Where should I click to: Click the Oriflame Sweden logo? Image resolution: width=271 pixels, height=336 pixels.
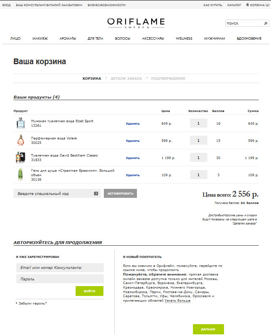(x=136, y=23)
